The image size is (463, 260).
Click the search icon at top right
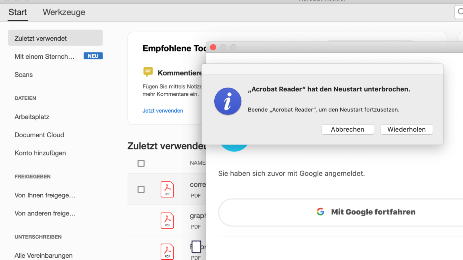coord(460,12)
